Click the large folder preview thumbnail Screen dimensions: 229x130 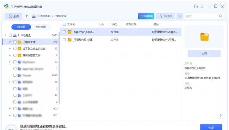click(x=204, y=37)
